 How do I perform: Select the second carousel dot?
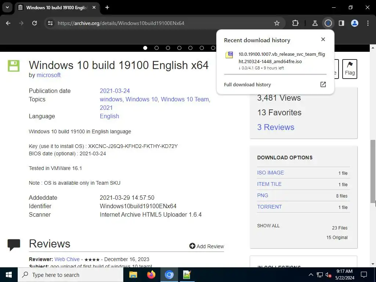156,48
